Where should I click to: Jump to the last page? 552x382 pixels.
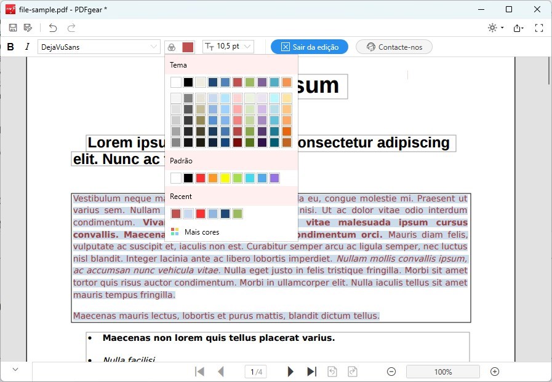[x=311, y=371]
